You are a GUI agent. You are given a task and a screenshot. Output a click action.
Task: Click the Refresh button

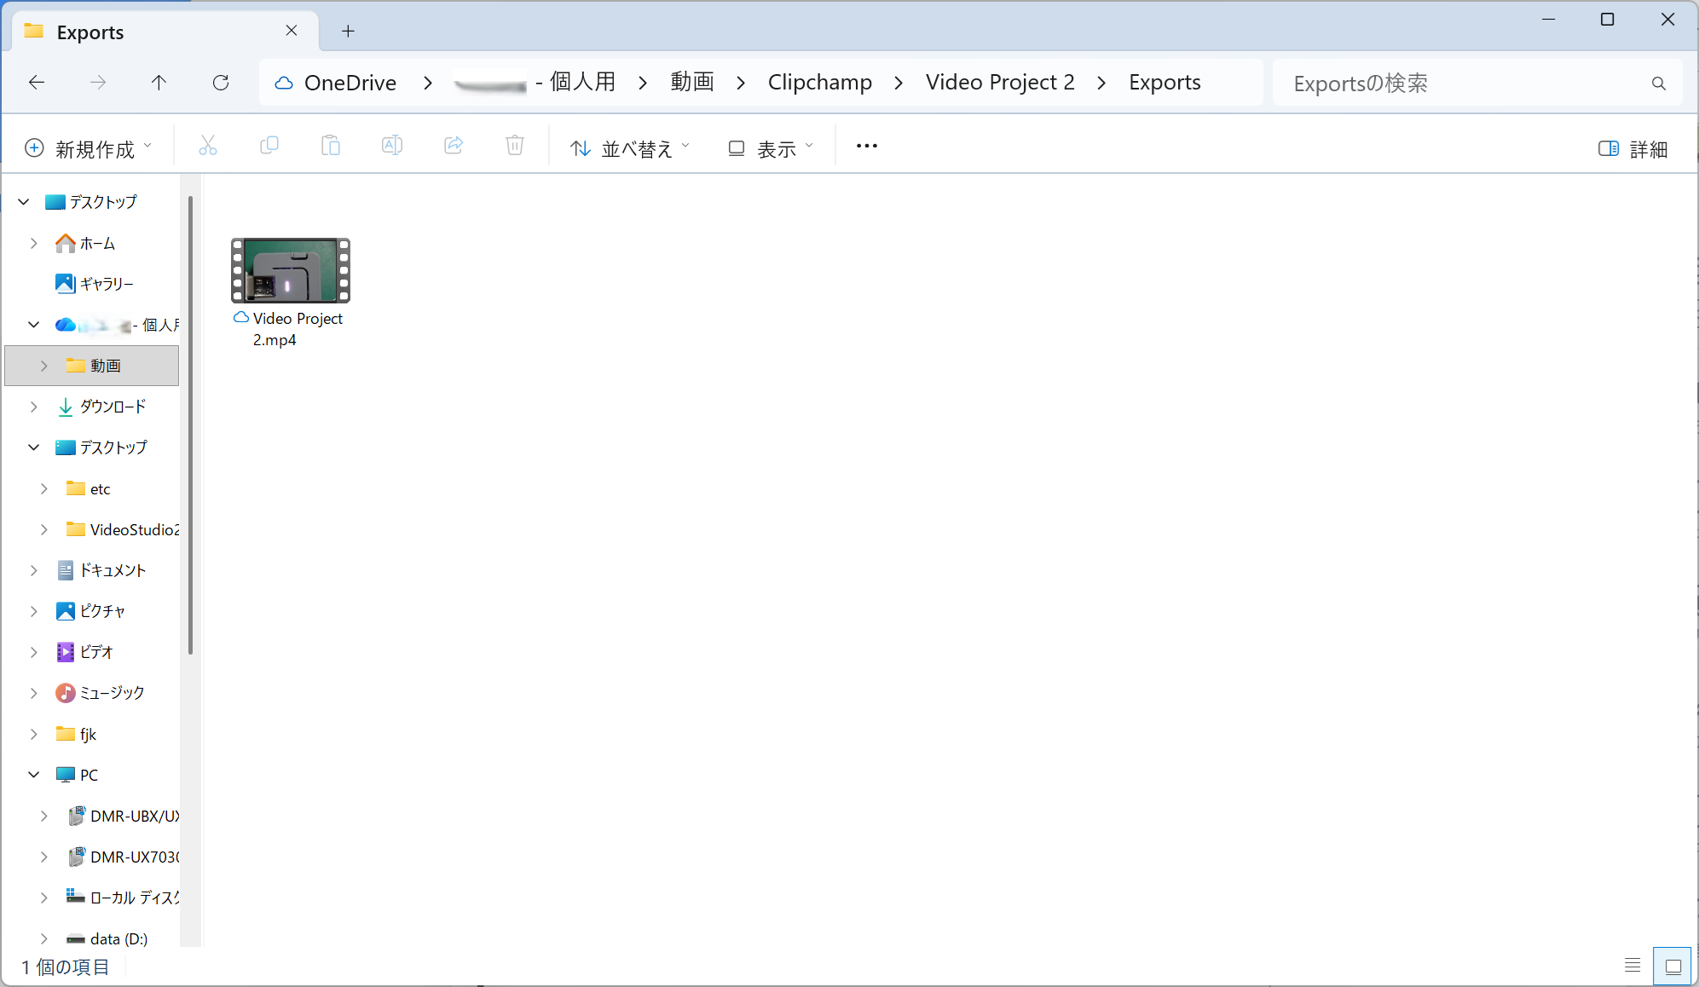coord(221,83)
